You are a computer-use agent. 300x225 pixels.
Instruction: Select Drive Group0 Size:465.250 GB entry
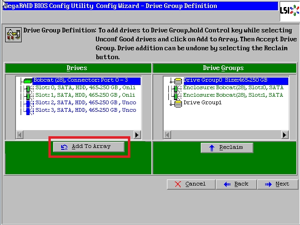pyautogui.click(x=236, y=80)
